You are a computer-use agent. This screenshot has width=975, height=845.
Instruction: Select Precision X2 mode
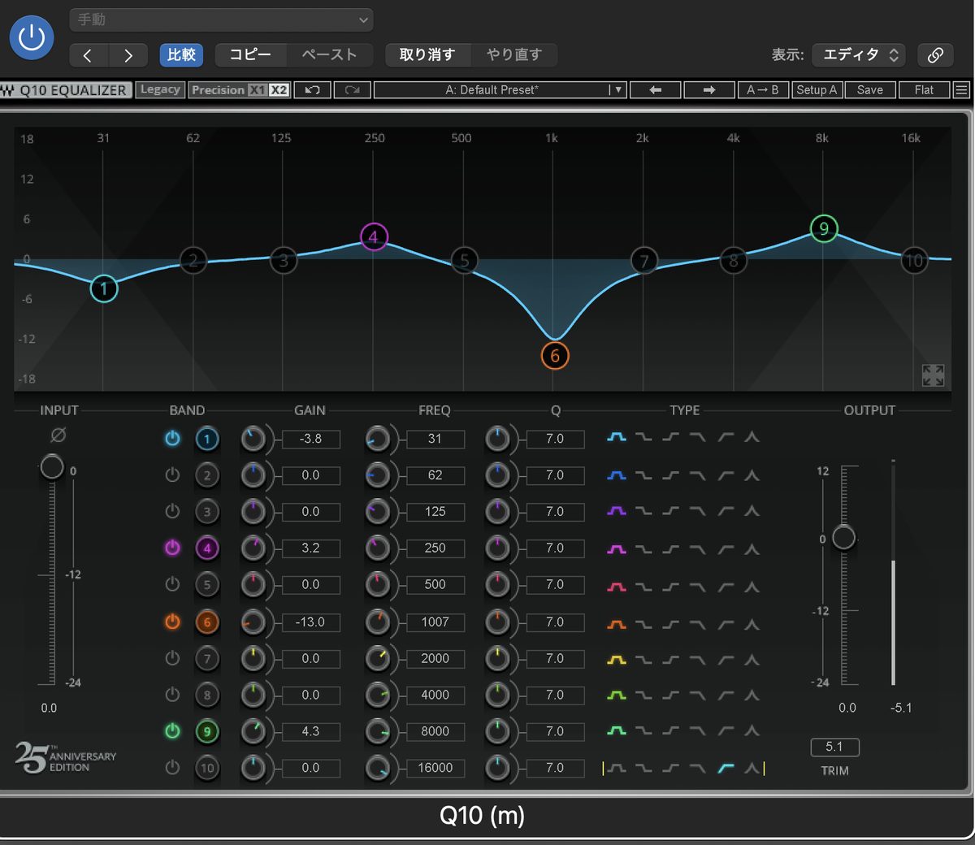279,90
